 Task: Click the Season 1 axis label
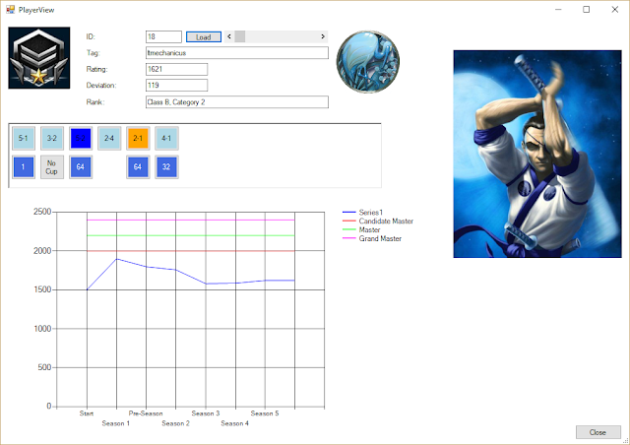(116, 423)
